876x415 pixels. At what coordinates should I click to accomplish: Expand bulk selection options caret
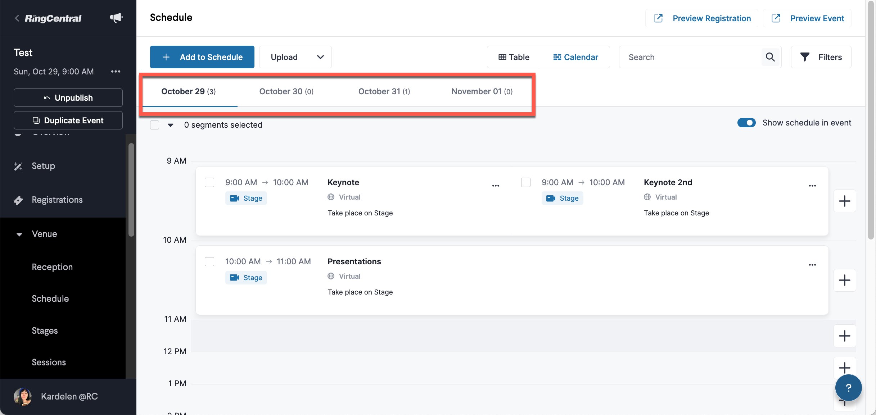coord(171,125)
